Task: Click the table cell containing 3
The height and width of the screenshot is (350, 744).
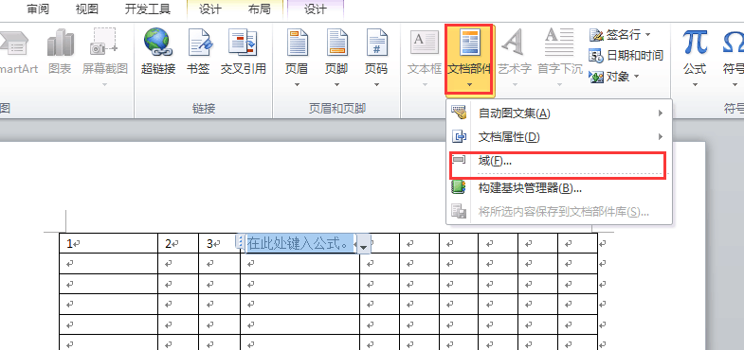Action: click(x=219, y=243)
